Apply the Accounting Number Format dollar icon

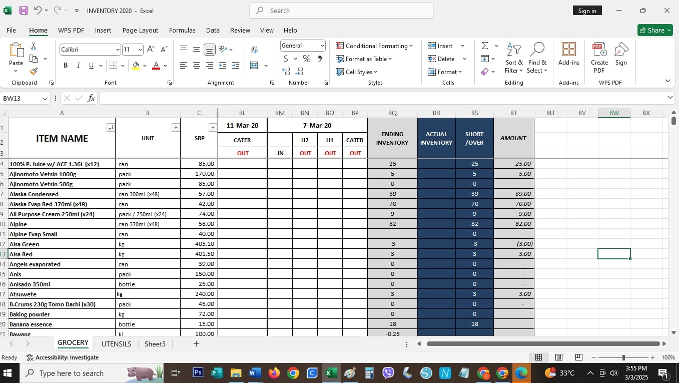tap(286, 59)
